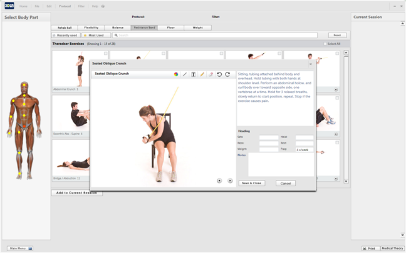Tick the checkbox on the last top-row exercise card
Screen dimensions: 406x253
[337, 54]
